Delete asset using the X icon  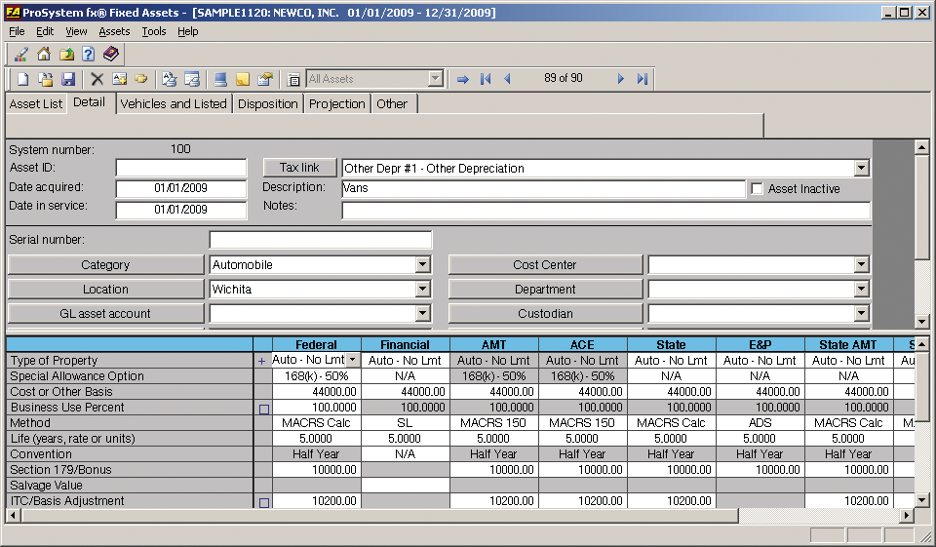click(97, 79)
